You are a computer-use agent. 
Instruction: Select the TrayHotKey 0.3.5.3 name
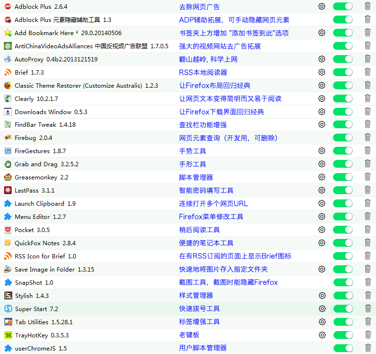point(42,335)
